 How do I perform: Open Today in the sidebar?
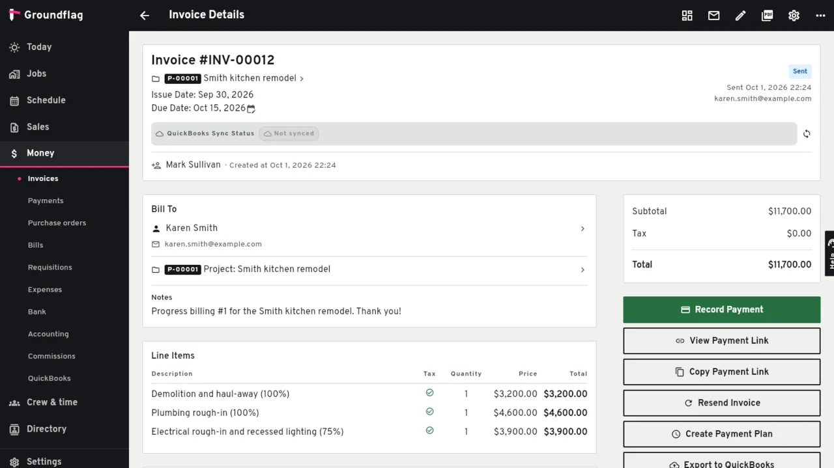(x=65, y=47)
